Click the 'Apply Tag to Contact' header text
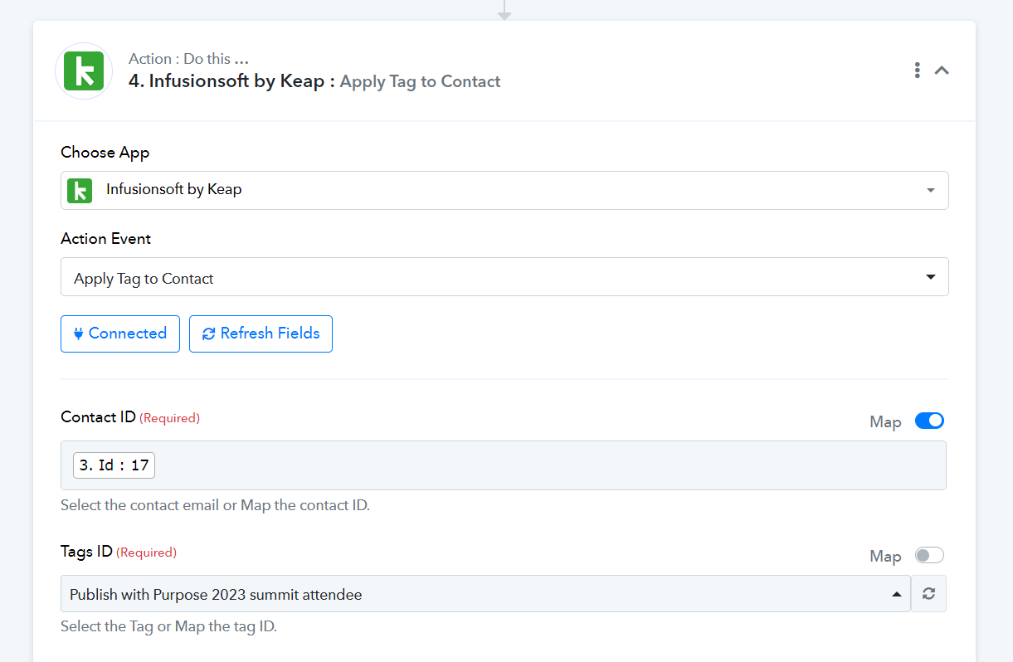The height and width of the screenshot is (662, 1013). tap(421, 81)
